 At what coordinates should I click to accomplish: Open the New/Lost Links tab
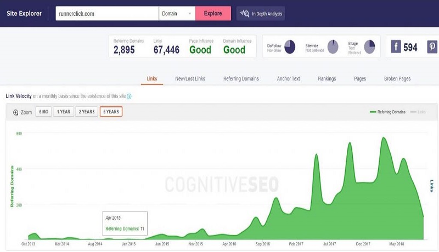[190, 79]
